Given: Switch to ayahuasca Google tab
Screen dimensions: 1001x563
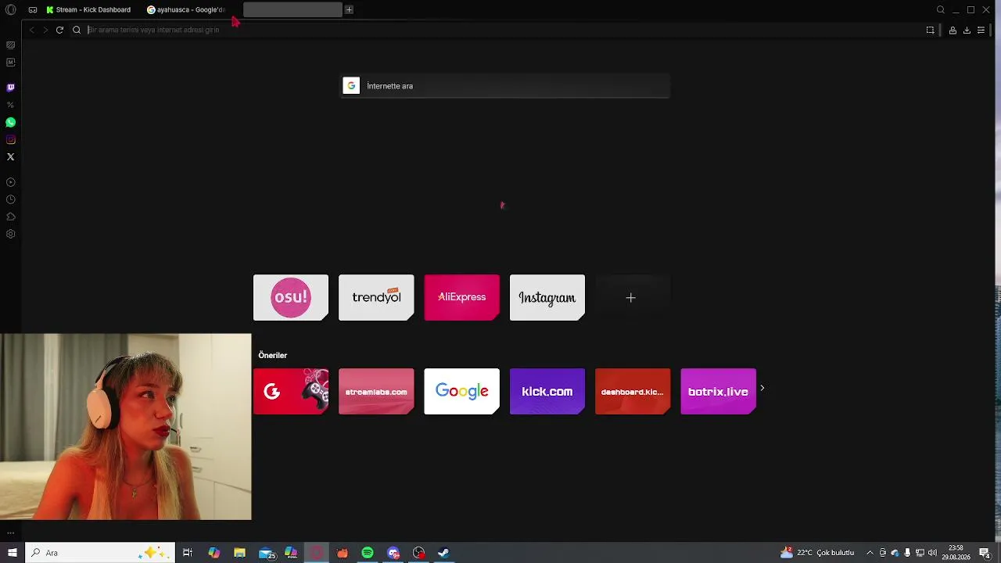Looking at the screenshot, I should coord(186,9).
